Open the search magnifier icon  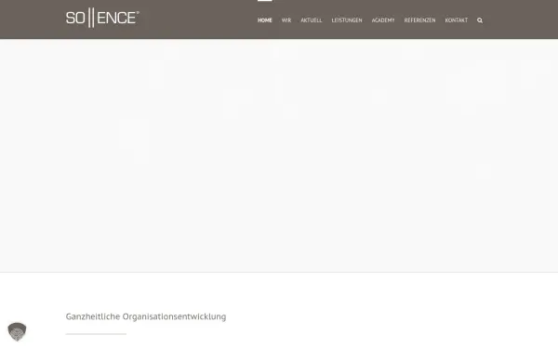[480, 20]
